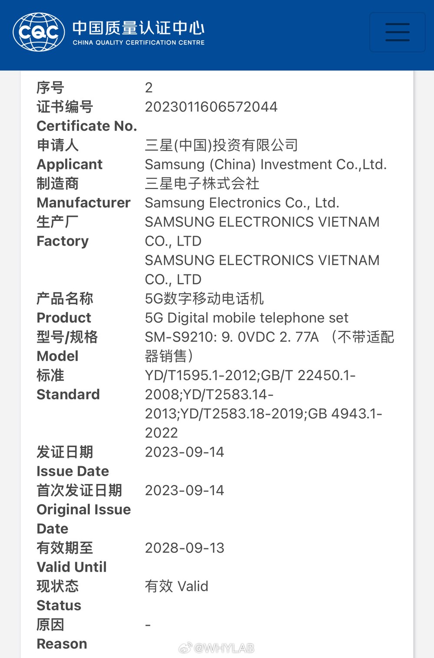Click the Chinese applicant name 三星(中国)投资有限公司

[221, 145]
